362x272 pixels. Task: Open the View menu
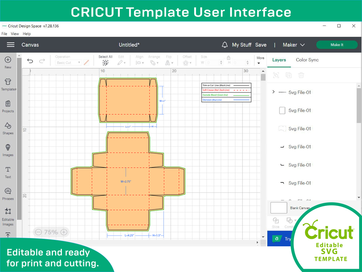[15, 34]
